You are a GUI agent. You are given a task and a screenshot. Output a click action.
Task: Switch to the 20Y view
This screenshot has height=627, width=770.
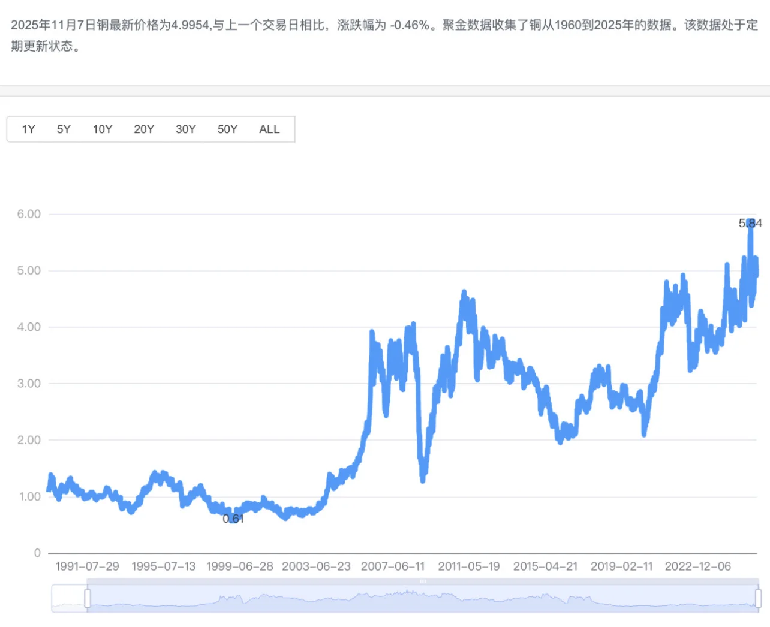[143, 129]
